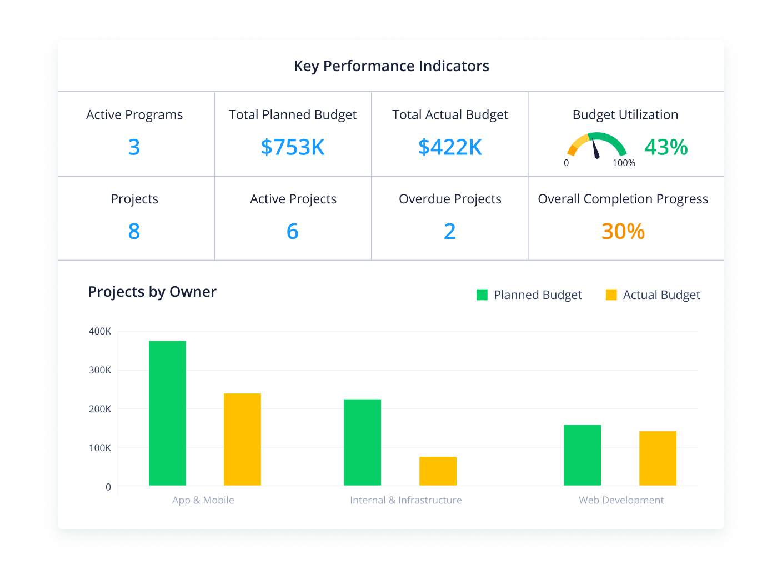Click the yellow Web Development bar
Viewport: 782px width, 569px height.
tap(658, 458)
